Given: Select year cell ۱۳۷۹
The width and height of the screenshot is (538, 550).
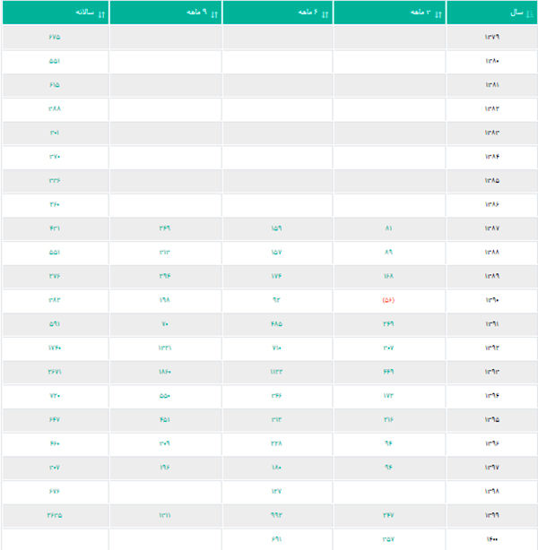Looking at the screenshot, I should pos(492,37).
